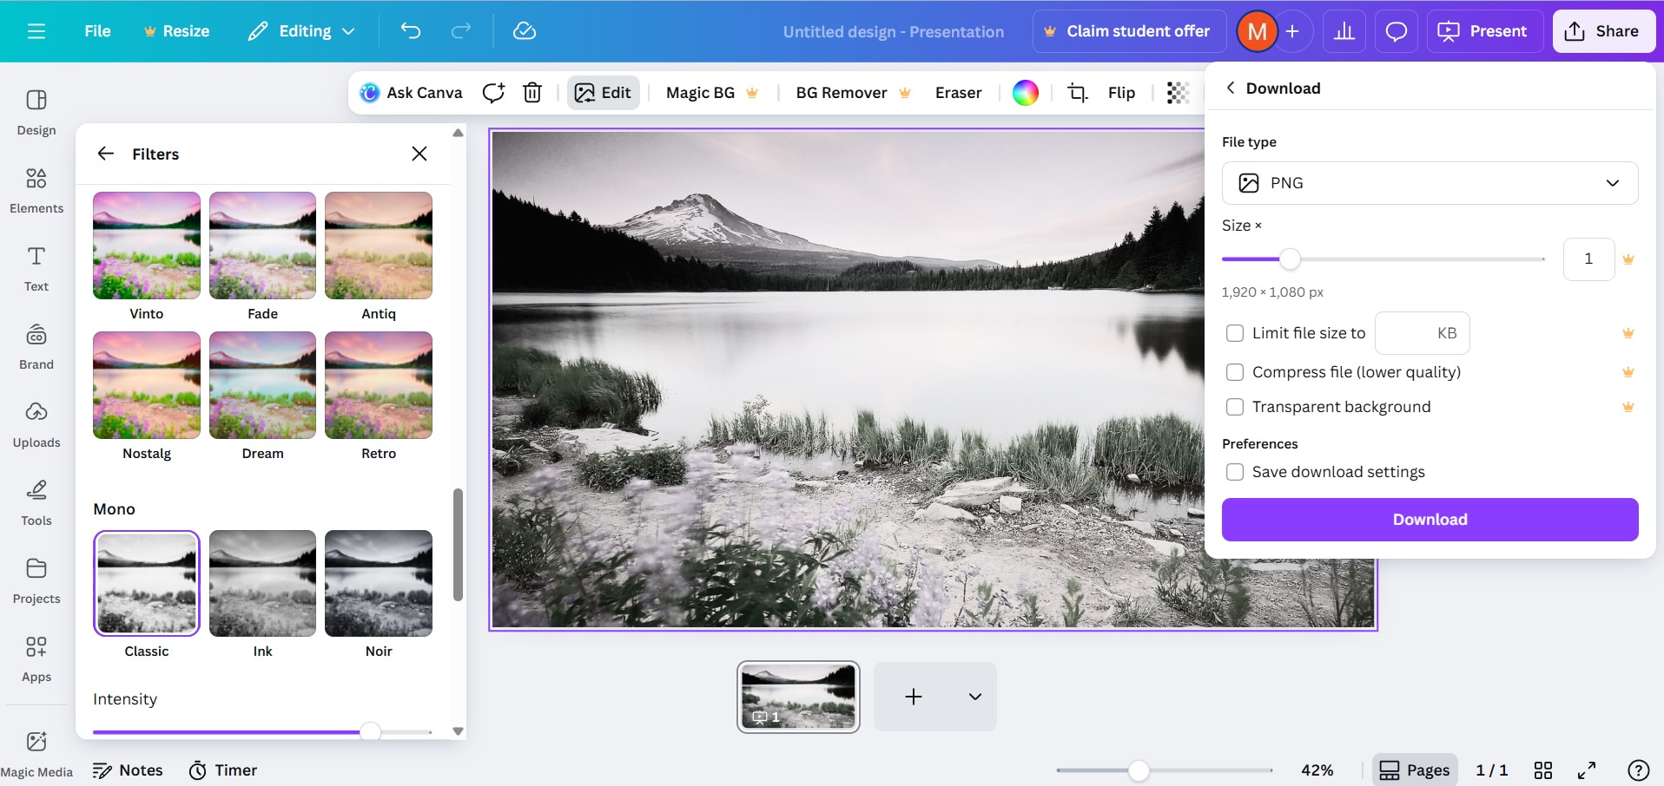Open the Flip option
1664x786 pixels.
(x=1121, y=93)
